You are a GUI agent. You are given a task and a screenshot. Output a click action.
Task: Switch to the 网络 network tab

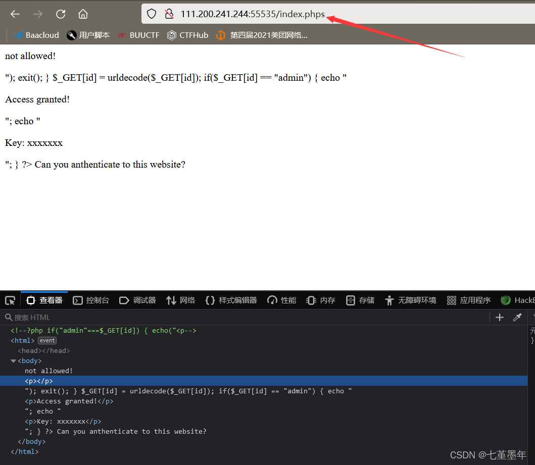180,300
